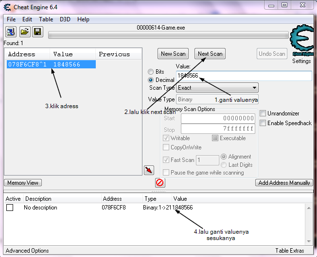
Task: Open Table Extras in status bar
Action: pos(290,251)
